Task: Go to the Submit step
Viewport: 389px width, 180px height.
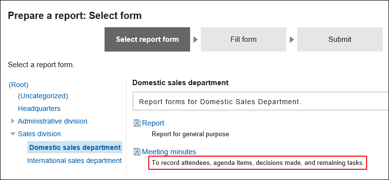Action: pyautogui.click(x=339, y=39)
